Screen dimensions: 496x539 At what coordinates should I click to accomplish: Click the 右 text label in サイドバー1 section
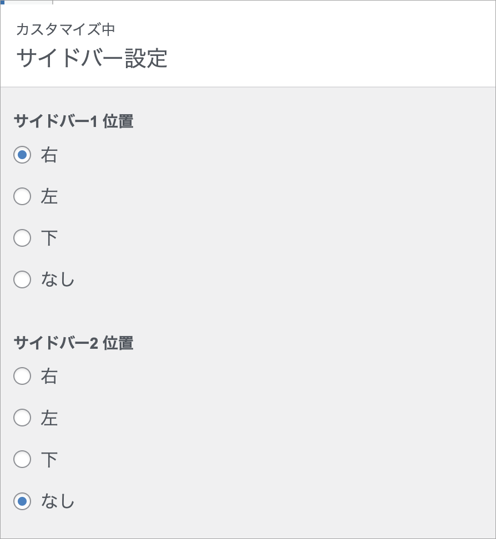(x=49, y=155)
